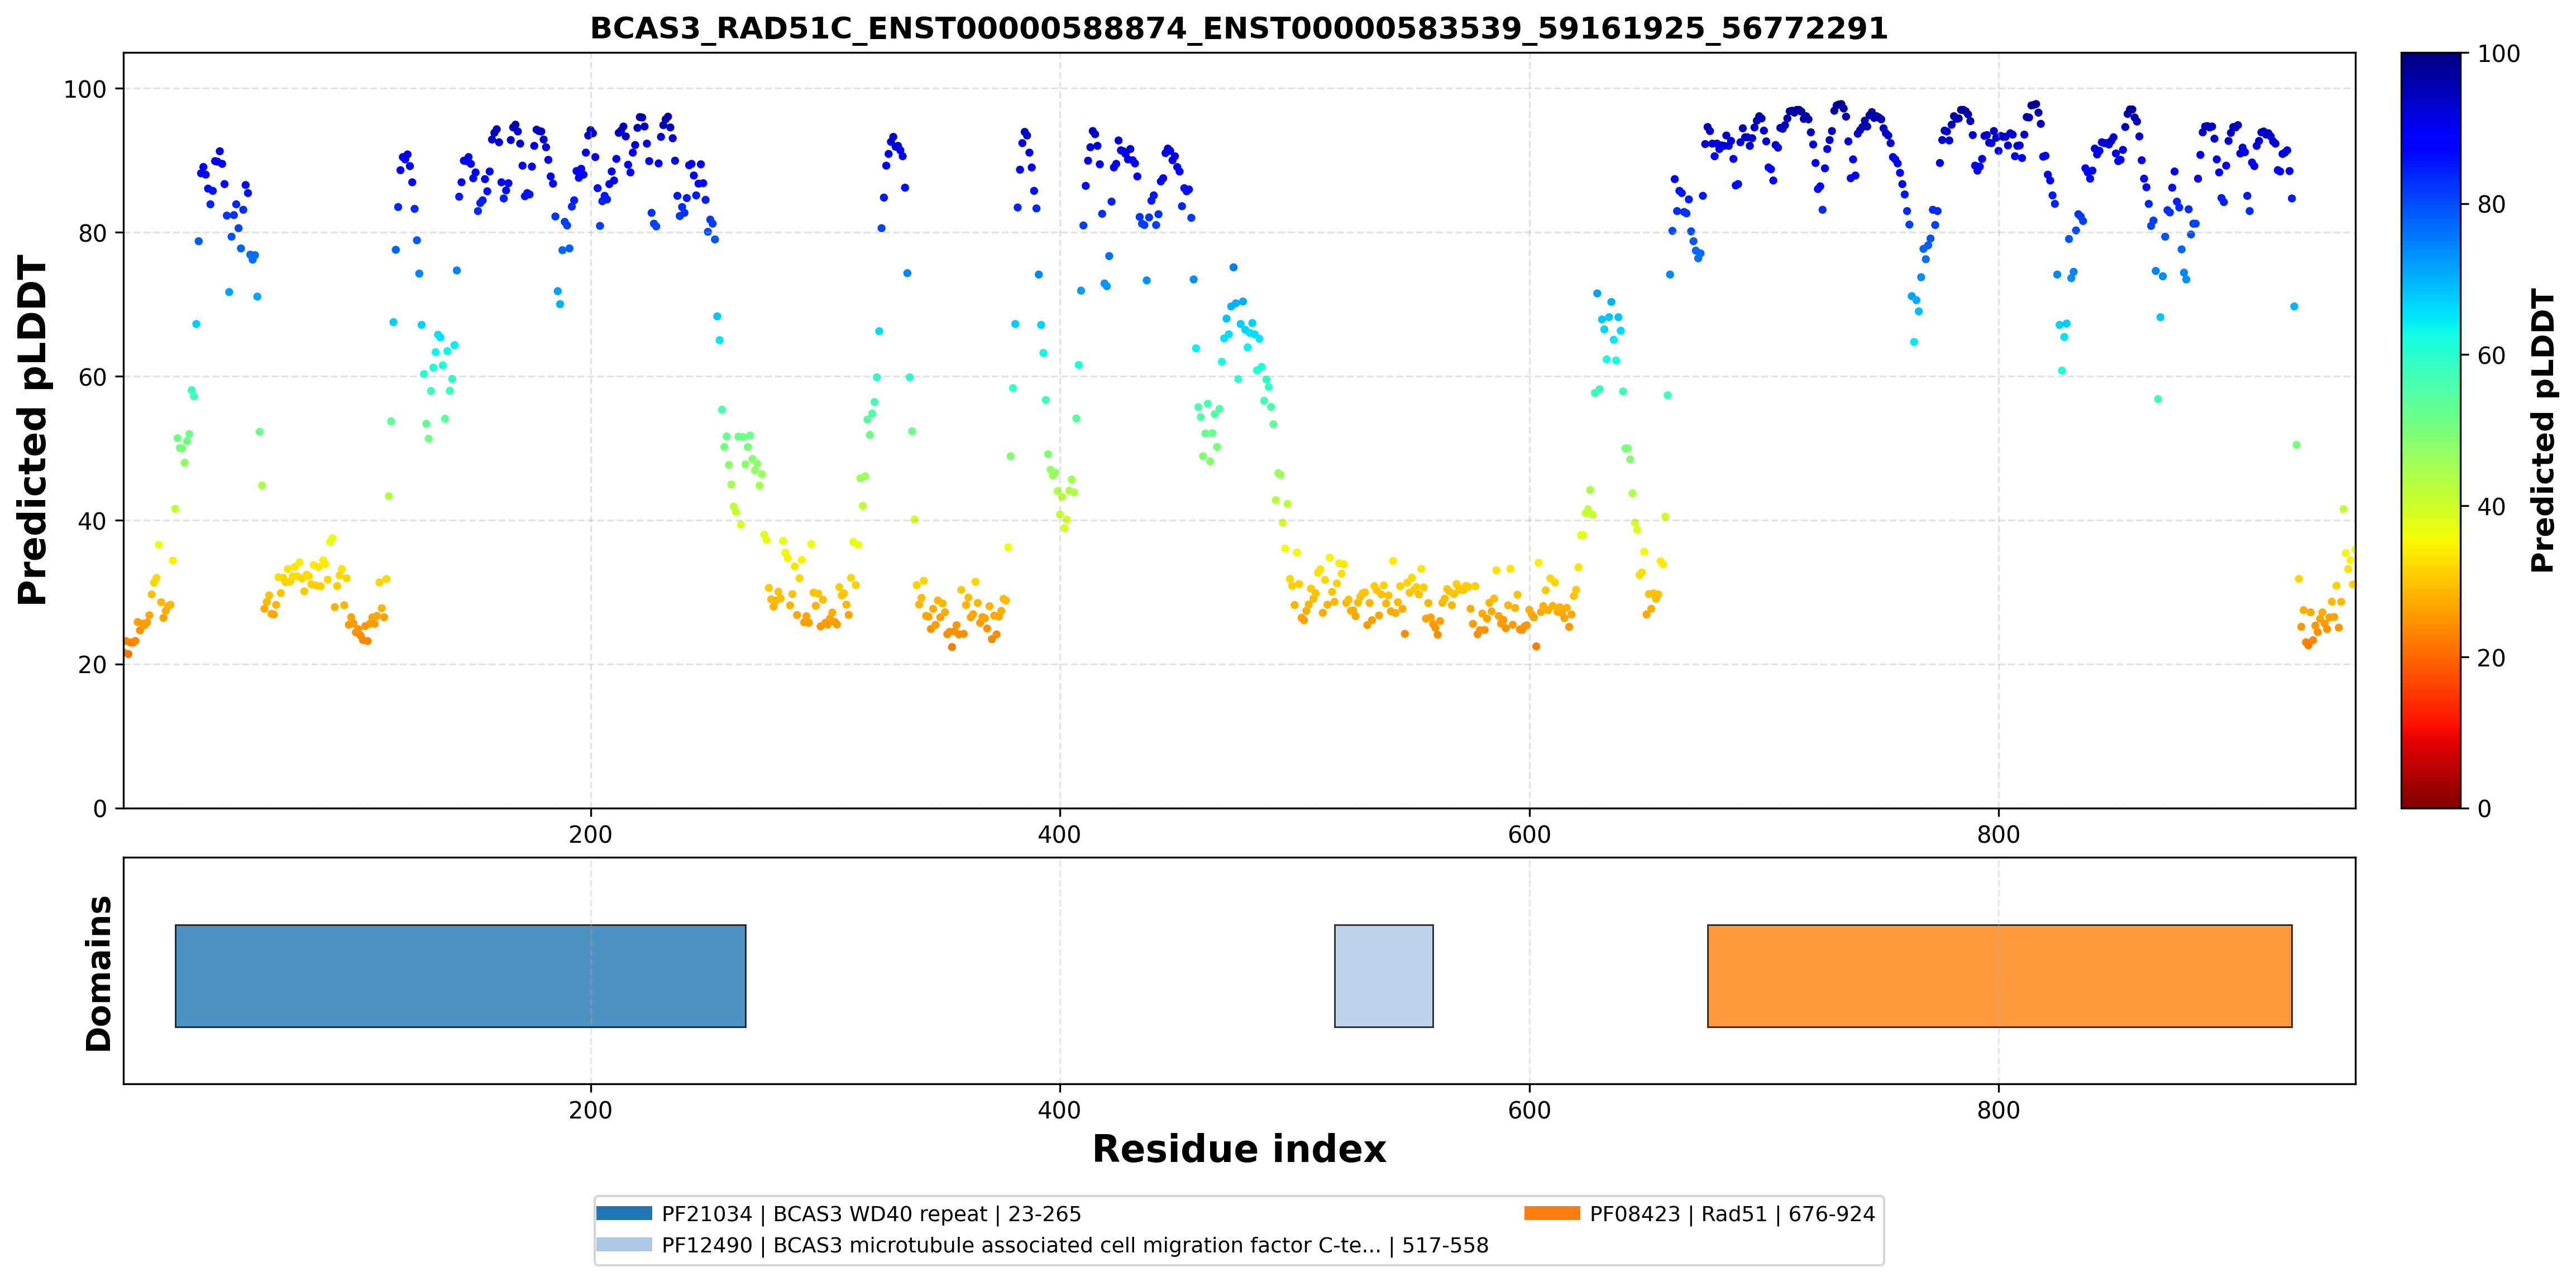
Task: Click the 200 tick label below the scatter plot
Action: click(590, 834)
